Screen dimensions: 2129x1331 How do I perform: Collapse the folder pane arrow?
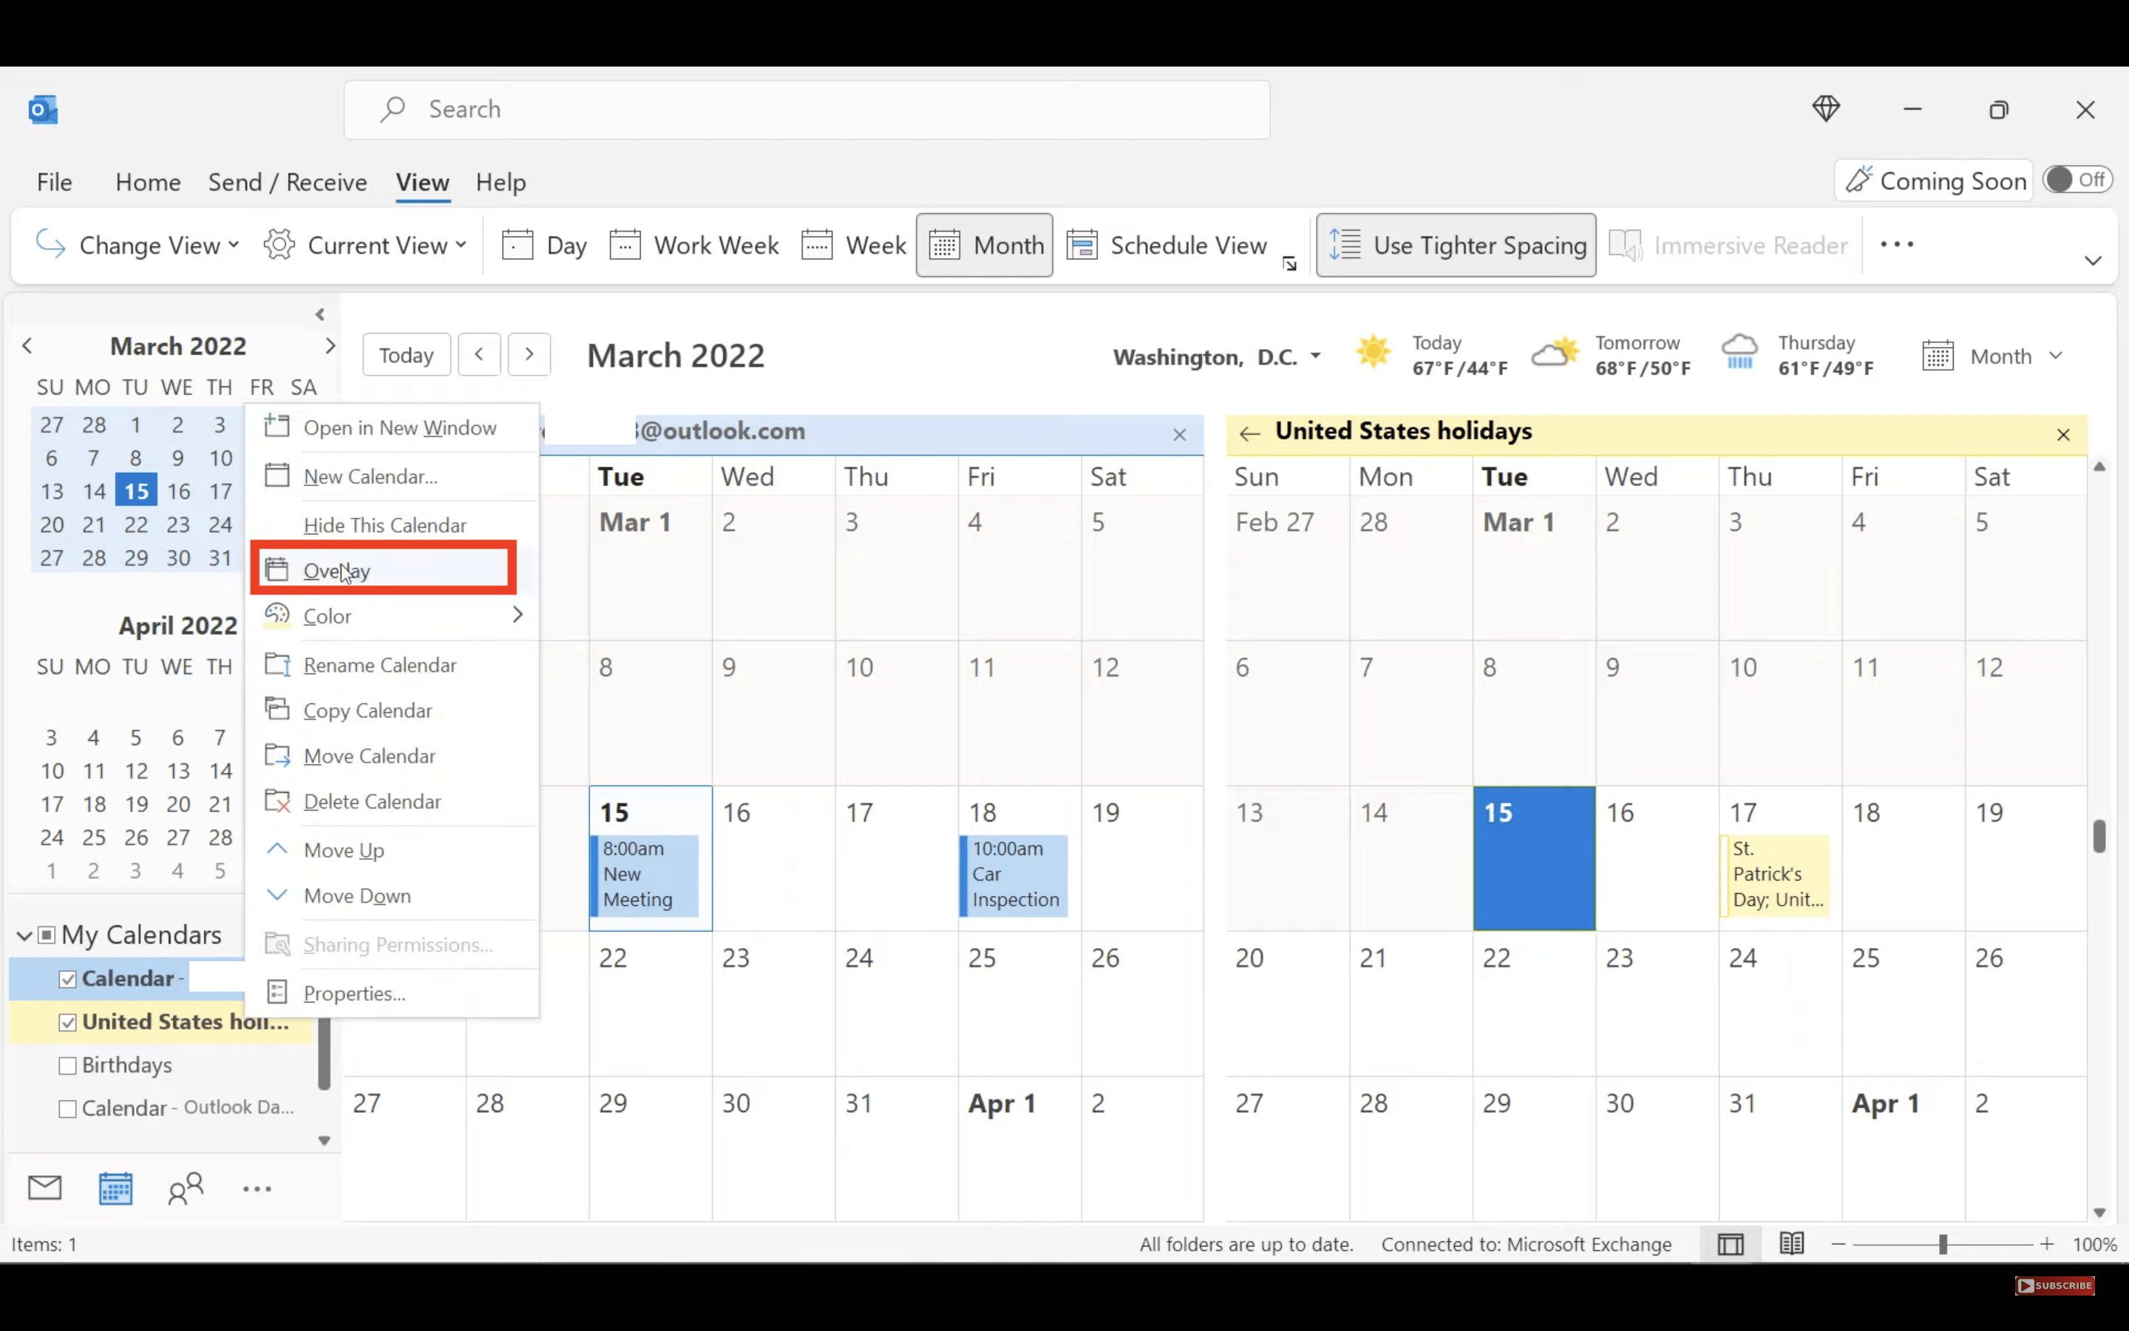click(x=320, y=314)
